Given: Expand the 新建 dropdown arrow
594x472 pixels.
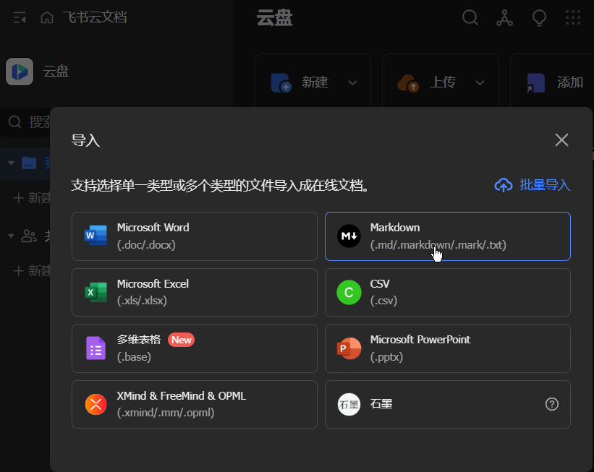Looking at the screenshot, I should pos(352,82).
